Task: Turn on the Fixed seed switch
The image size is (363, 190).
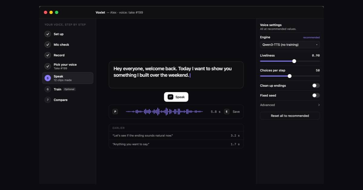Action: pyautogui.click(x=316, y=95)
